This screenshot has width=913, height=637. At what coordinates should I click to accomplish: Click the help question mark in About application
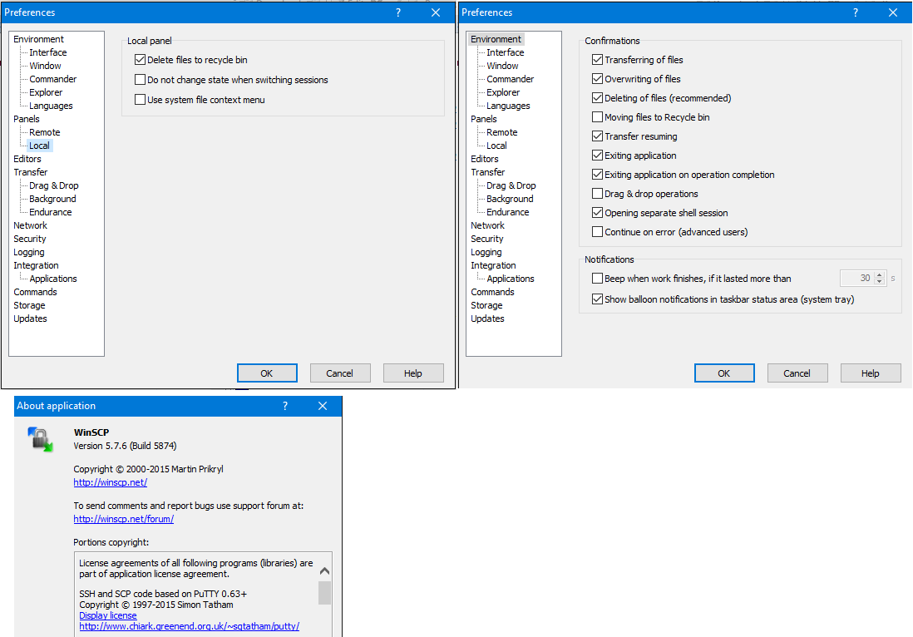pyautogui.click(x=285, y=406)
